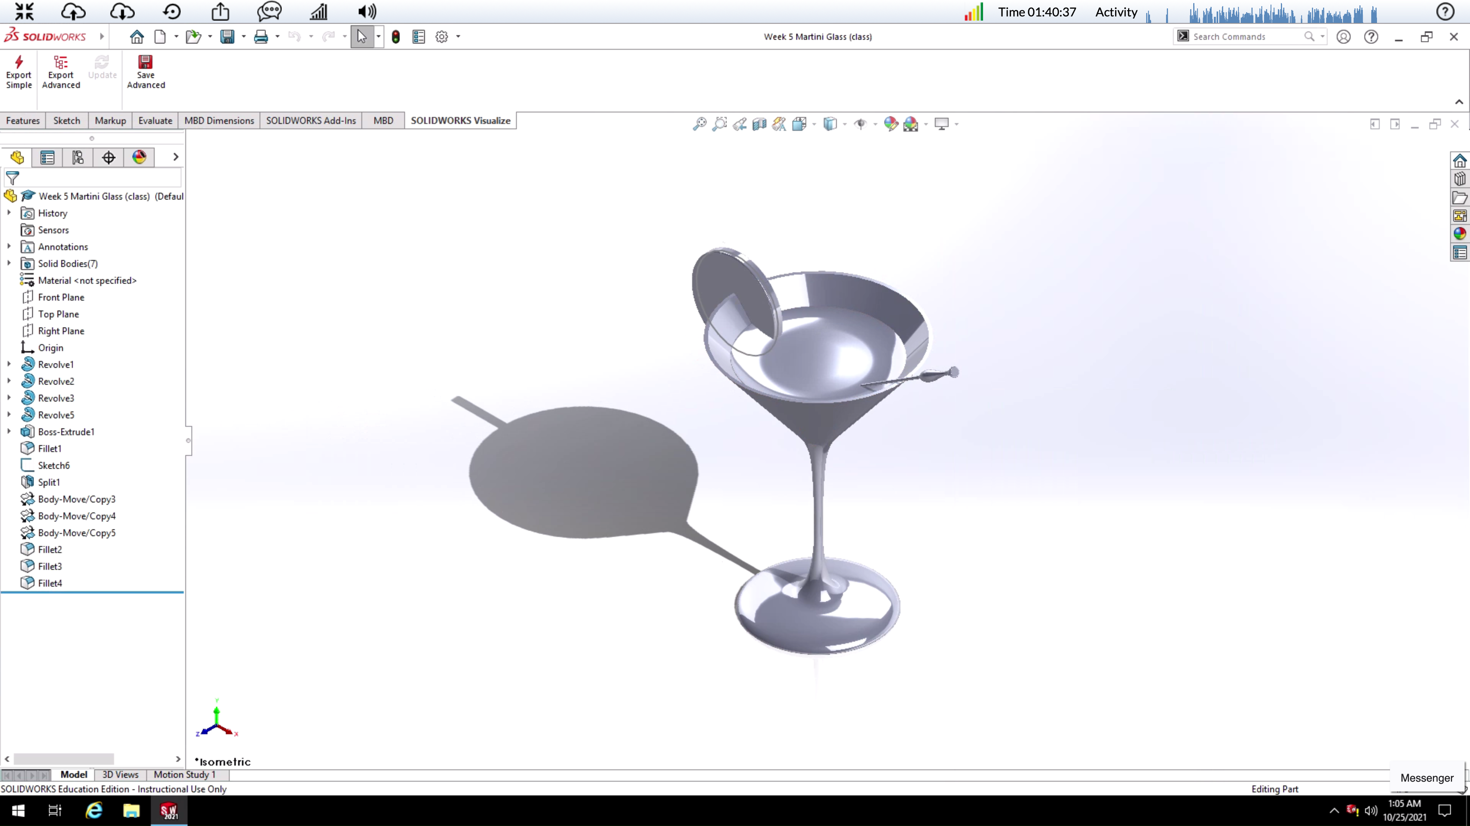Open the Motion Study 1 tab
Screen dimensions: 1470x826
point(184,775)
